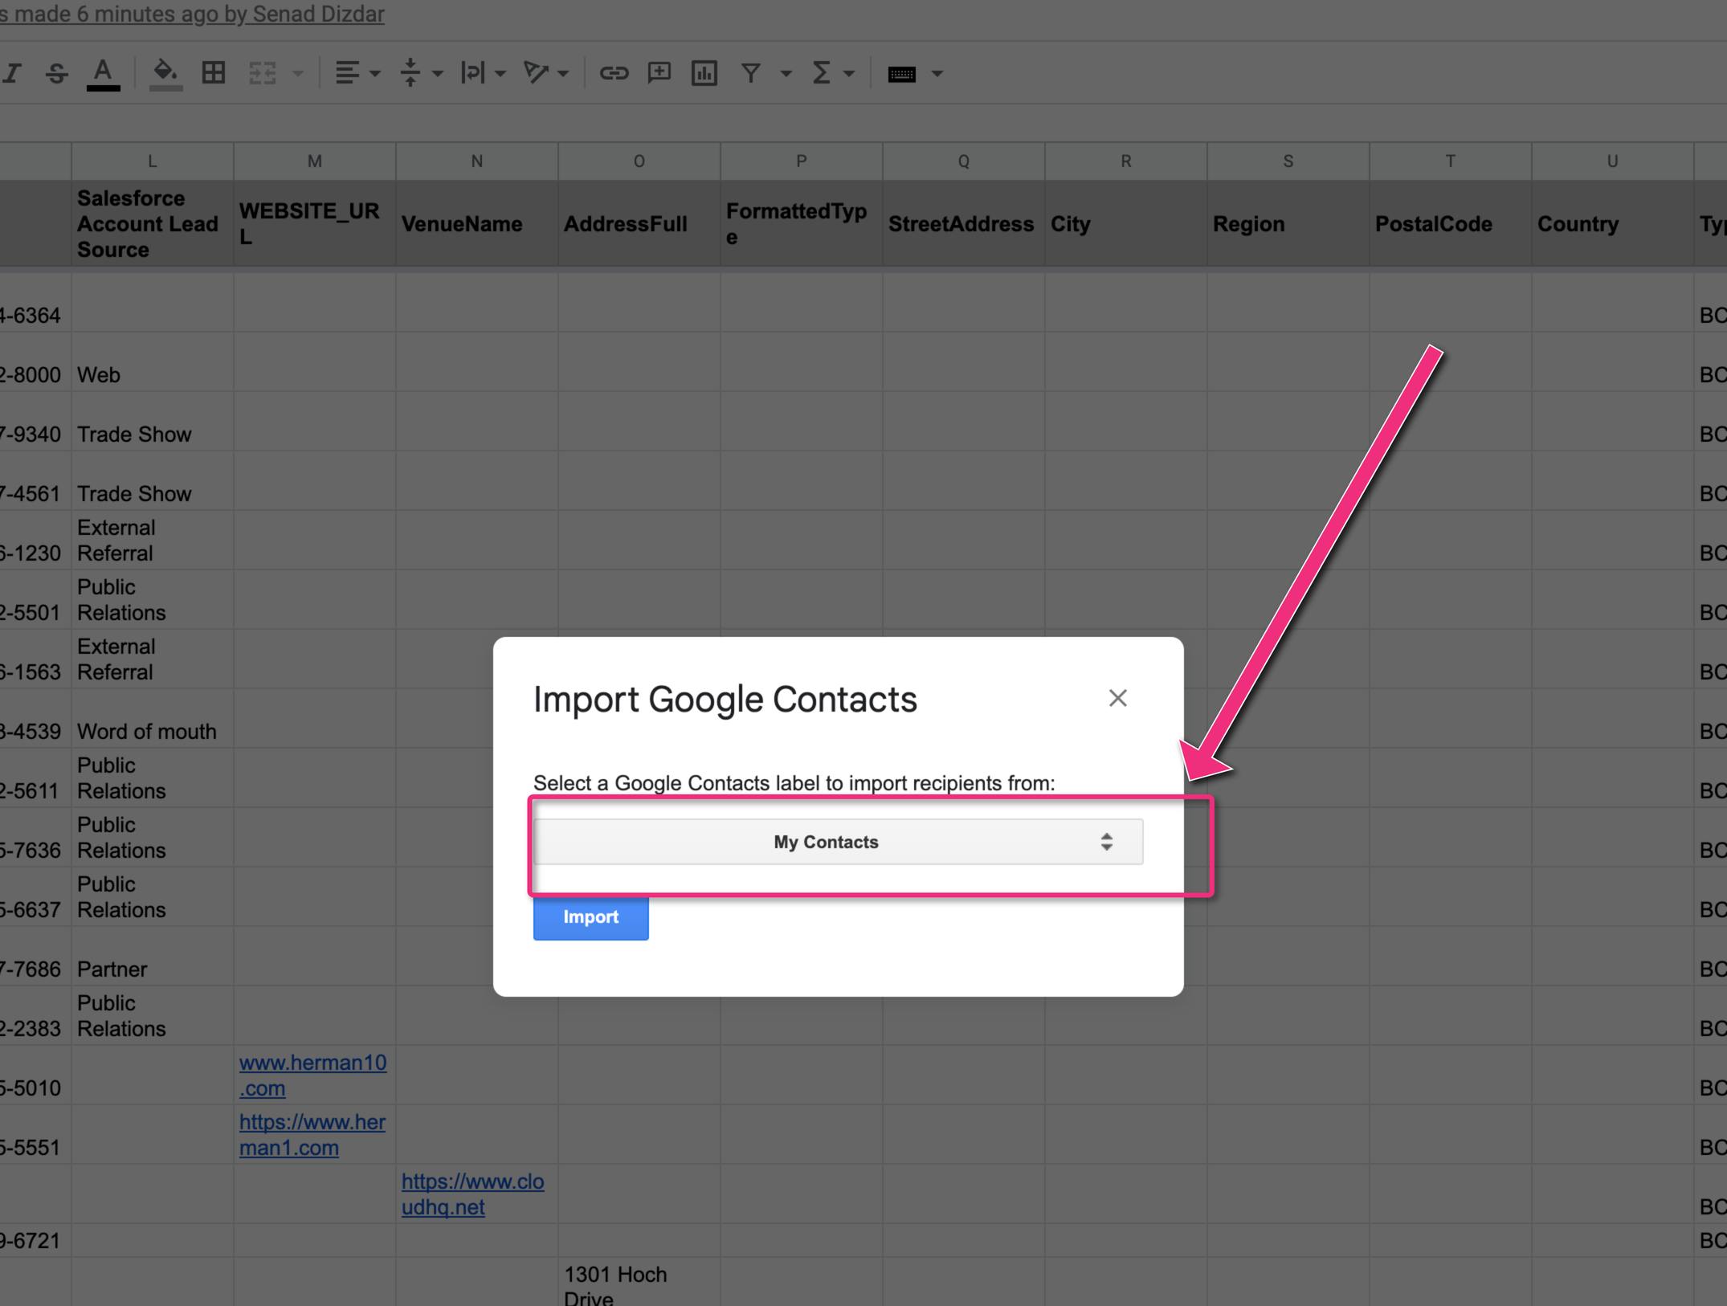Select the Word of mouth cell

point(153,719)
